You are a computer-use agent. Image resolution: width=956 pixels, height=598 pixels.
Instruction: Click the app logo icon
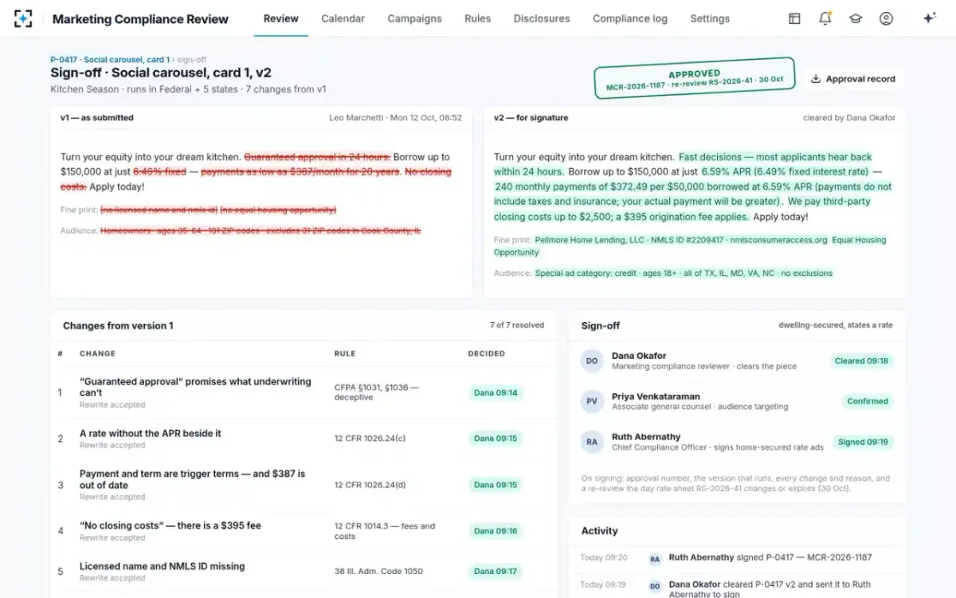(x=23, y=18)
